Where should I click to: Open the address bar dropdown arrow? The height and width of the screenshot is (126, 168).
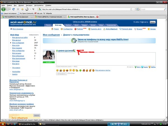134,9
